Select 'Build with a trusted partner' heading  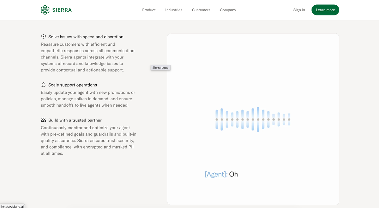[x=75, y=120]
